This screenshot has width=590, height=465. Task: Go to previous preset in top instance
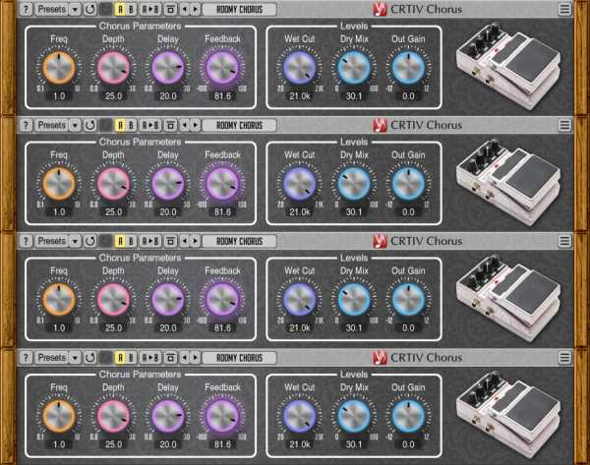tap(185, 9)
